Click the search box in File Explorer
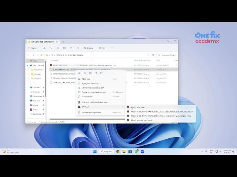The width and height of the screenshot is (237, 177). (167, 55)
